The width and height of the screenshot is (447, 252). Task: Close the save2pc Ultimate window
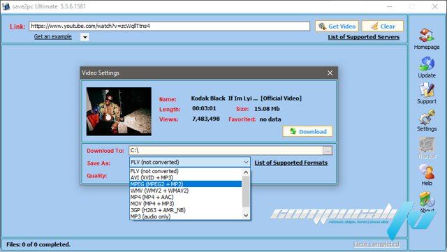point(434,6)
